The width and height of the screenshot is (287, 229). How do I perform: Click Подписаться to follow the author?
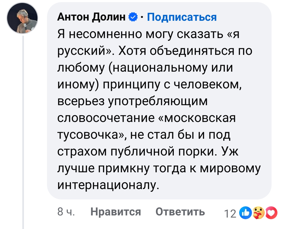pos(182,17)
